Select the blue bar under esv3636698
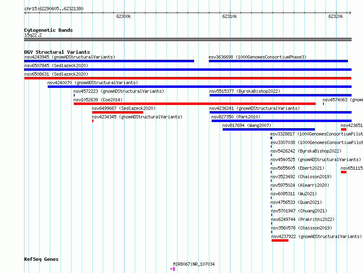The width and height of the screenshot is (363, 273). pyautogui.click(x=278, y=61)
